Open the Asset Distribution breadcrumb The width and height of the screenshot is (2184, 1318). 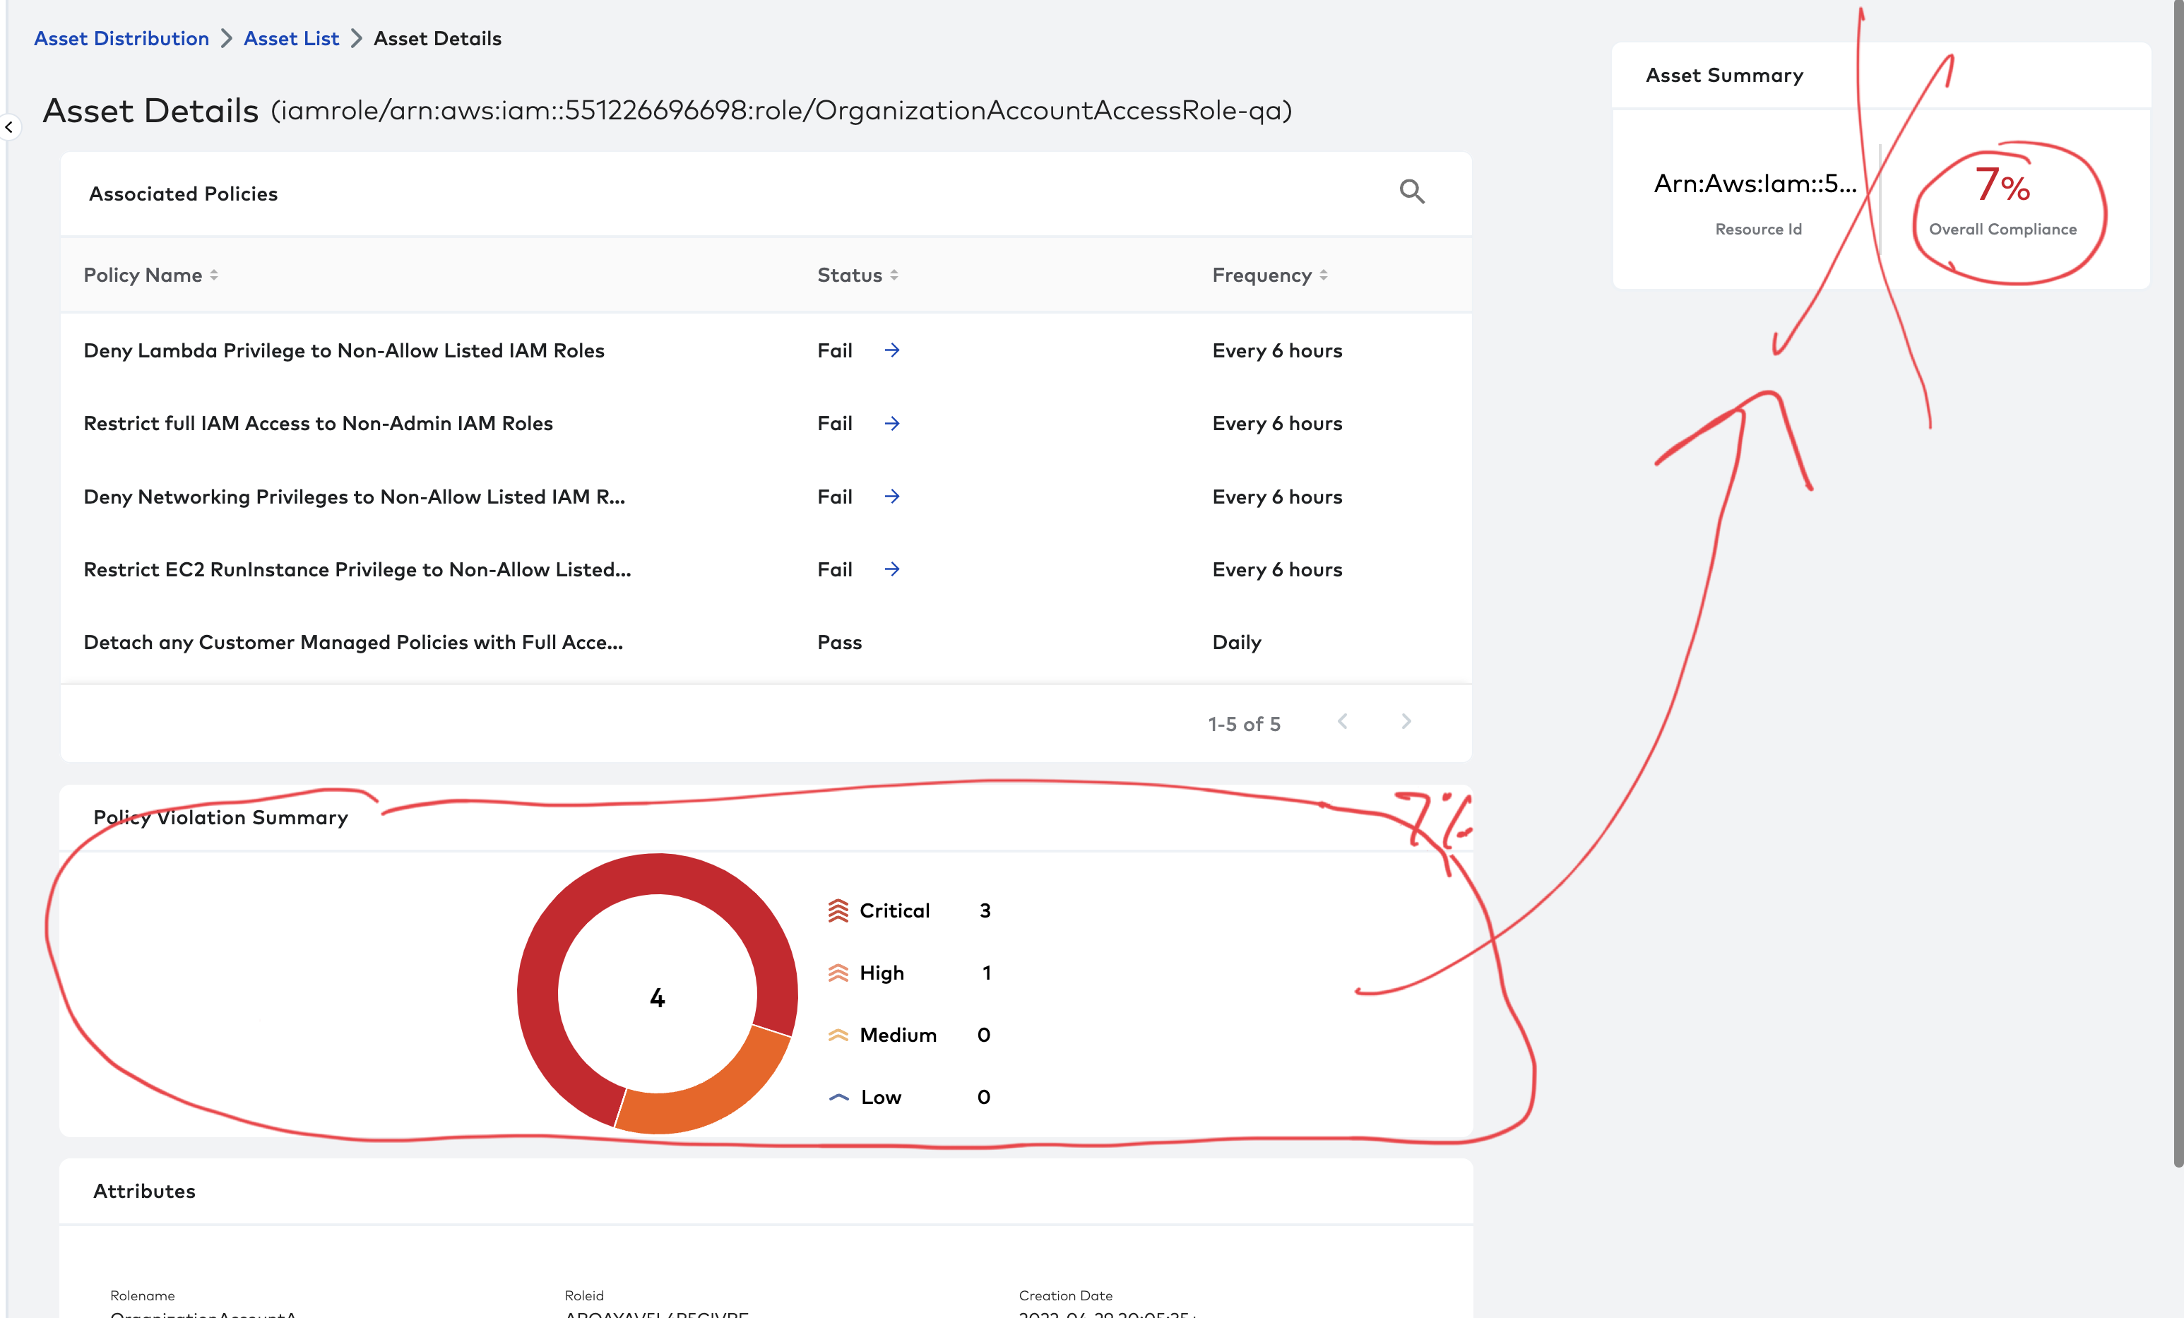pyautogui.click(x=121, y=38)
